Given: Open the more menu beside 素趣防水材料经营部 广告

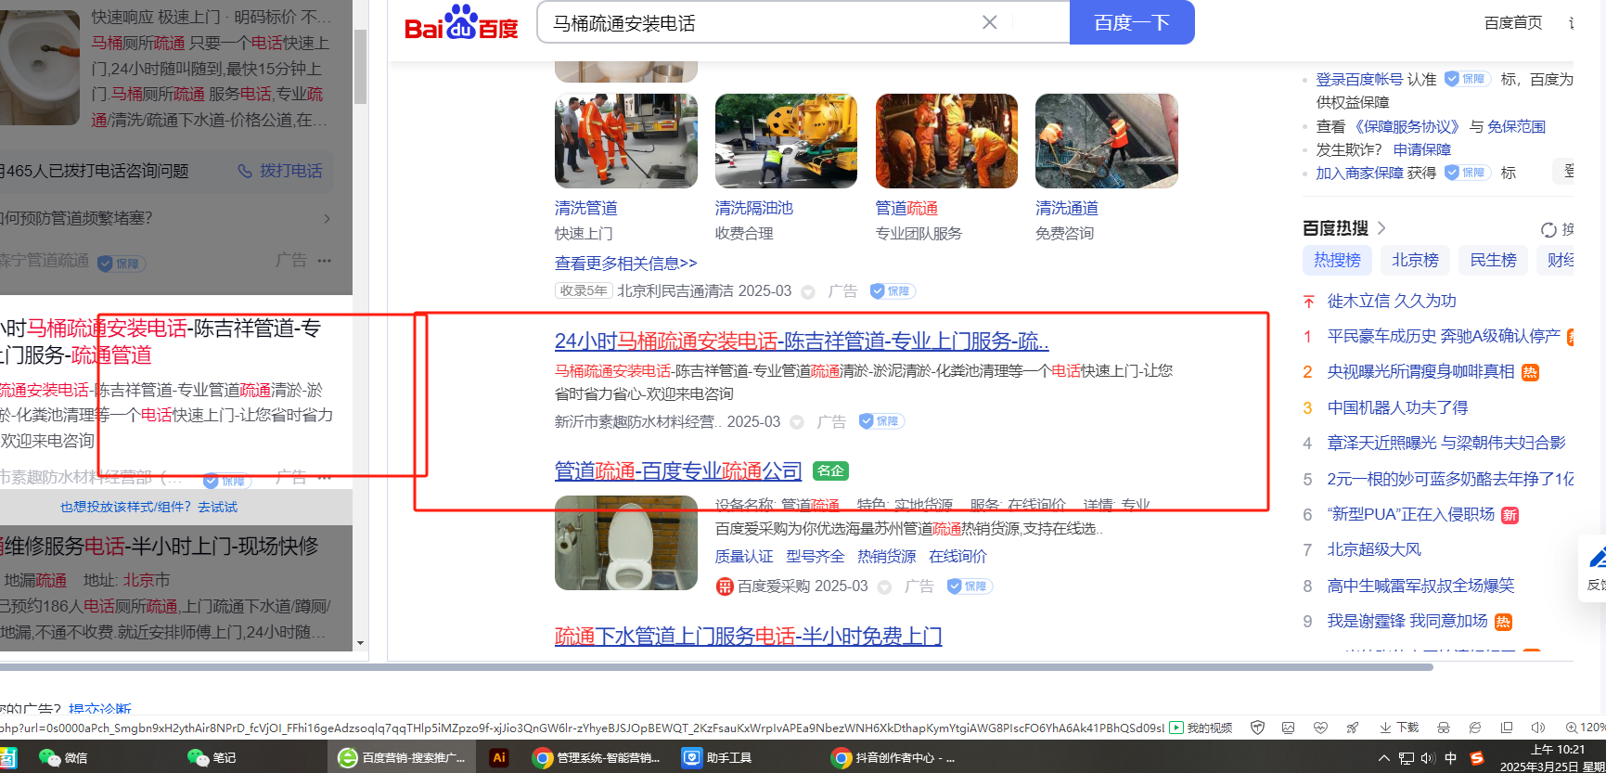Looking at the screenshot, I should [x=324, y=477].
